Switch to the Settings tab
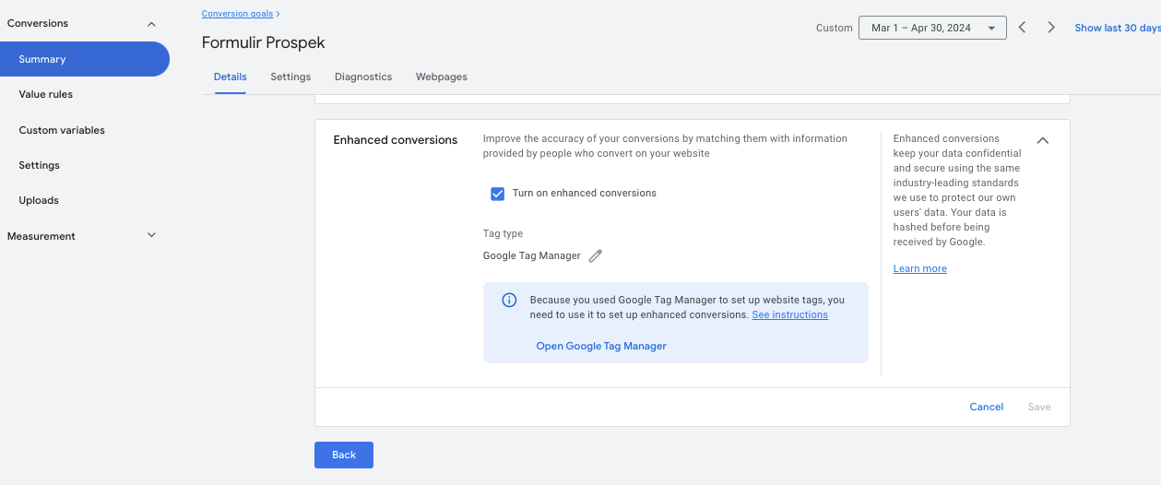This screenshot has height=485, width=1161. [290, 77]
